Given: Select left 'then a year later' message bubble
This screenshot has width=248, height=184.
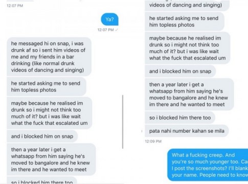Looking at the screenshot, I should coord(51,159).
